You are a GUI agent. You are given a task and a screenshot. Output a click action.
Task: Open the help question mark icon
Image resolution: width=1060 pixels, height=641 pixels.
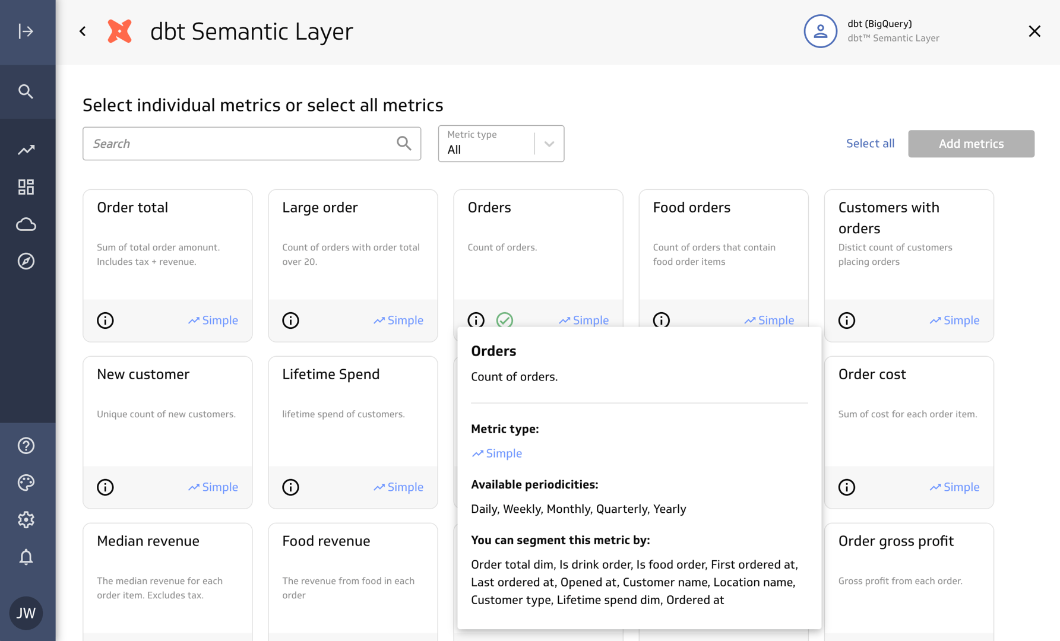[26, 446]
